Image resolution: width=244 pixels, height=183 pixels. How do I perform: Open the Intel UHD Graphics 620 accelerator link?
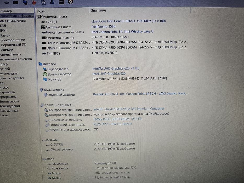point(109,74)
